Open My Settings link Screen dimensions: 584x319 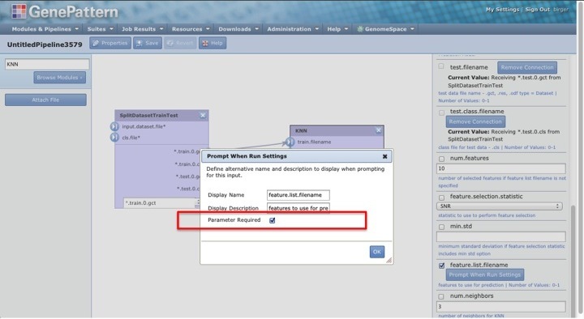coord(502,10)
